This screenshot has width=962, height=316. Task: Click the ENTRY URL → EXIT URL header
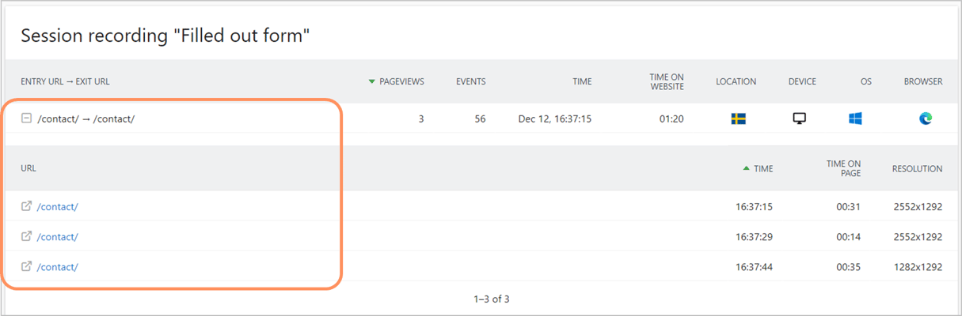(x=70, y=81)
